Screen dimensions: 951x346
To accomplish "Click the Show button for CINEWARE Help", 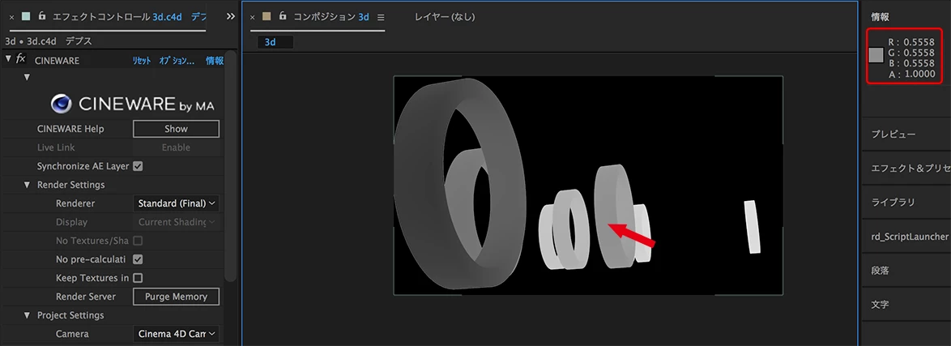I will [176, 129].
